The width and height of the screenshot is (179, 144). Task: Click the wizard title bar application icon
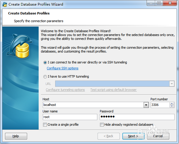point(5,4)
